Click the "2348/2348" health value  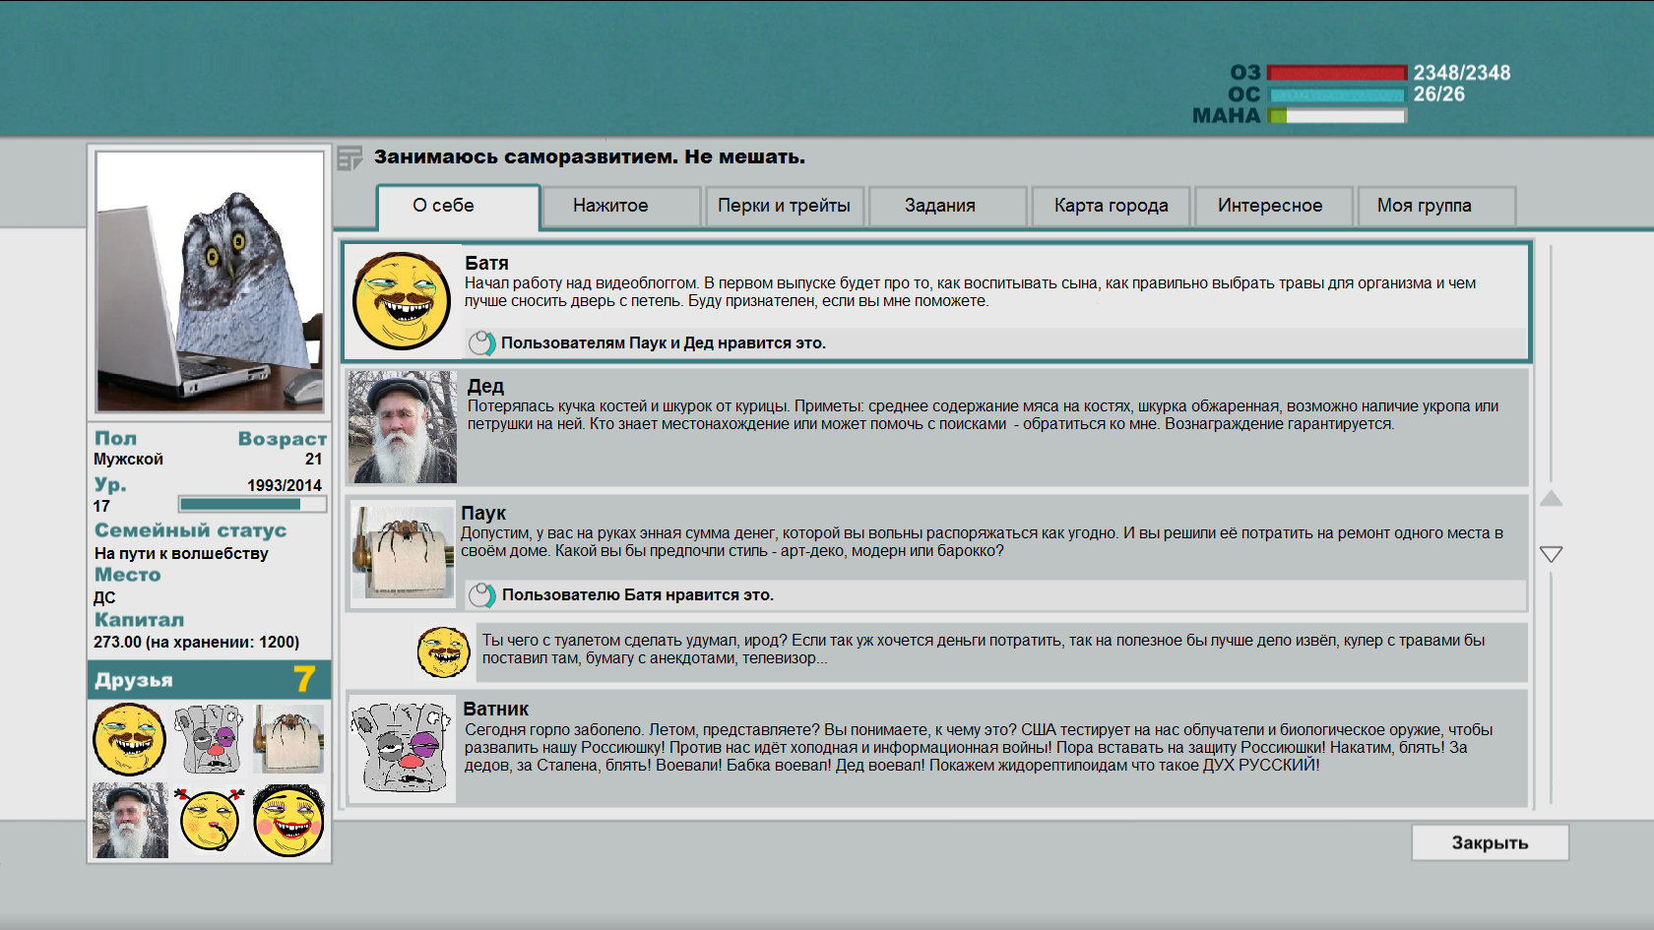[1462, 73]
